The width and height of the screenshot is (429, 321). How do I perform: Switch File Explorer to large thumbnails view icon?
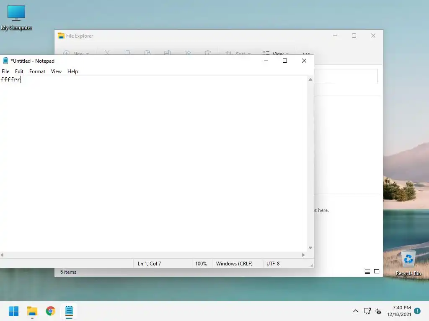[377, 272]
